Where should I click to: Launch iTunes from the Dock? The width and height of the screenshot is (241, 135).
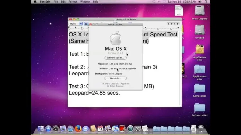tap(115, 129)
